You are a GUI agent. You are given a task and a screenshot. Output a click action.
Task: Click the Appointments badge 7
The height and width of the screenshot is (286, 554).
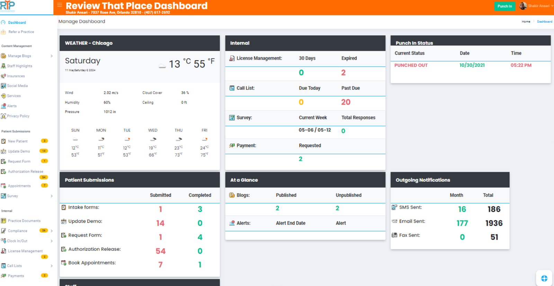[x=44, y=185]
